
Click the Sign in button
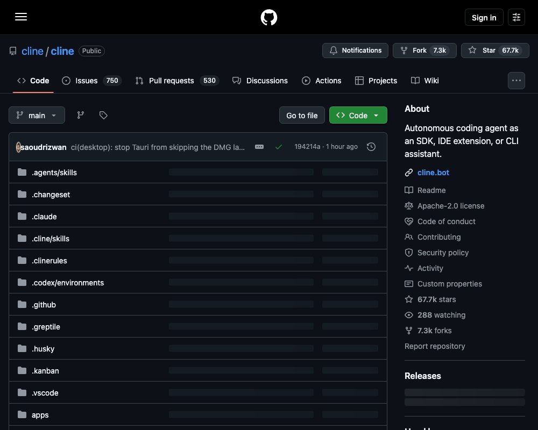pyautogui.click(x=484, y=18)
